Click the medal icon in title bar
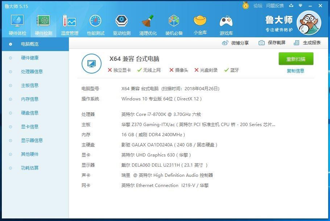This screenshot has height=221, width=330. (x=246, y=5)
